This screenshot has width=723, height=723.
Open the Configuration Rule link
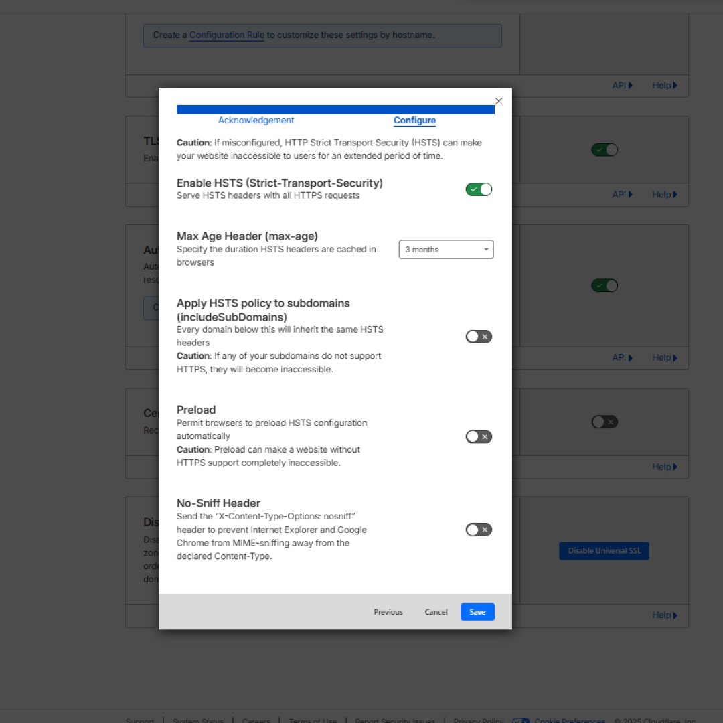(x=226, y=35)
